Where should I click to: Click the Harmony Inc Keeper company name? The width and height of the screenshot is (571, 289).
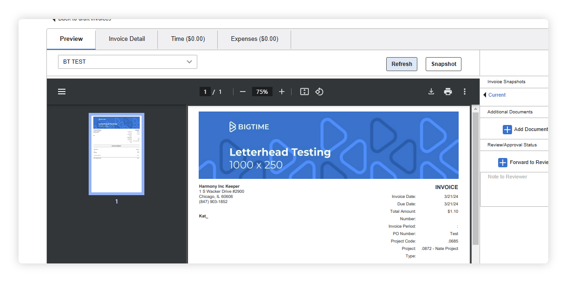tap(219, 186)
